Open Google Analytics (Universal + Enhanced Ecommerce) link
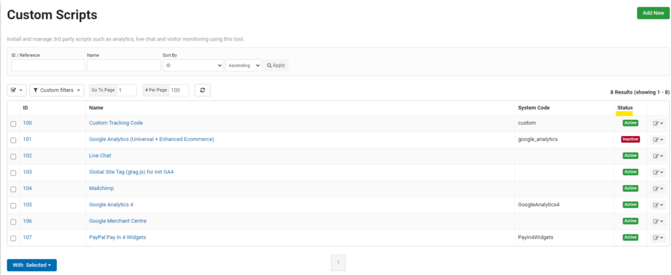This screenshot has width=671, height=275. click(x=151, y=139)
